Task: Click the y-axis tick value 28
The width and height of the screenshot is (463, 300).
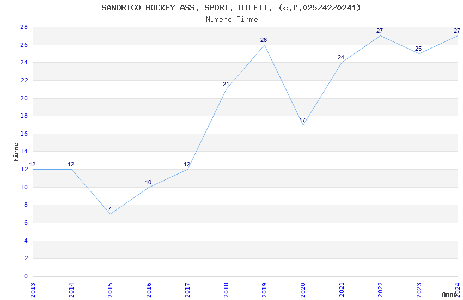Action: pos(24,27)
